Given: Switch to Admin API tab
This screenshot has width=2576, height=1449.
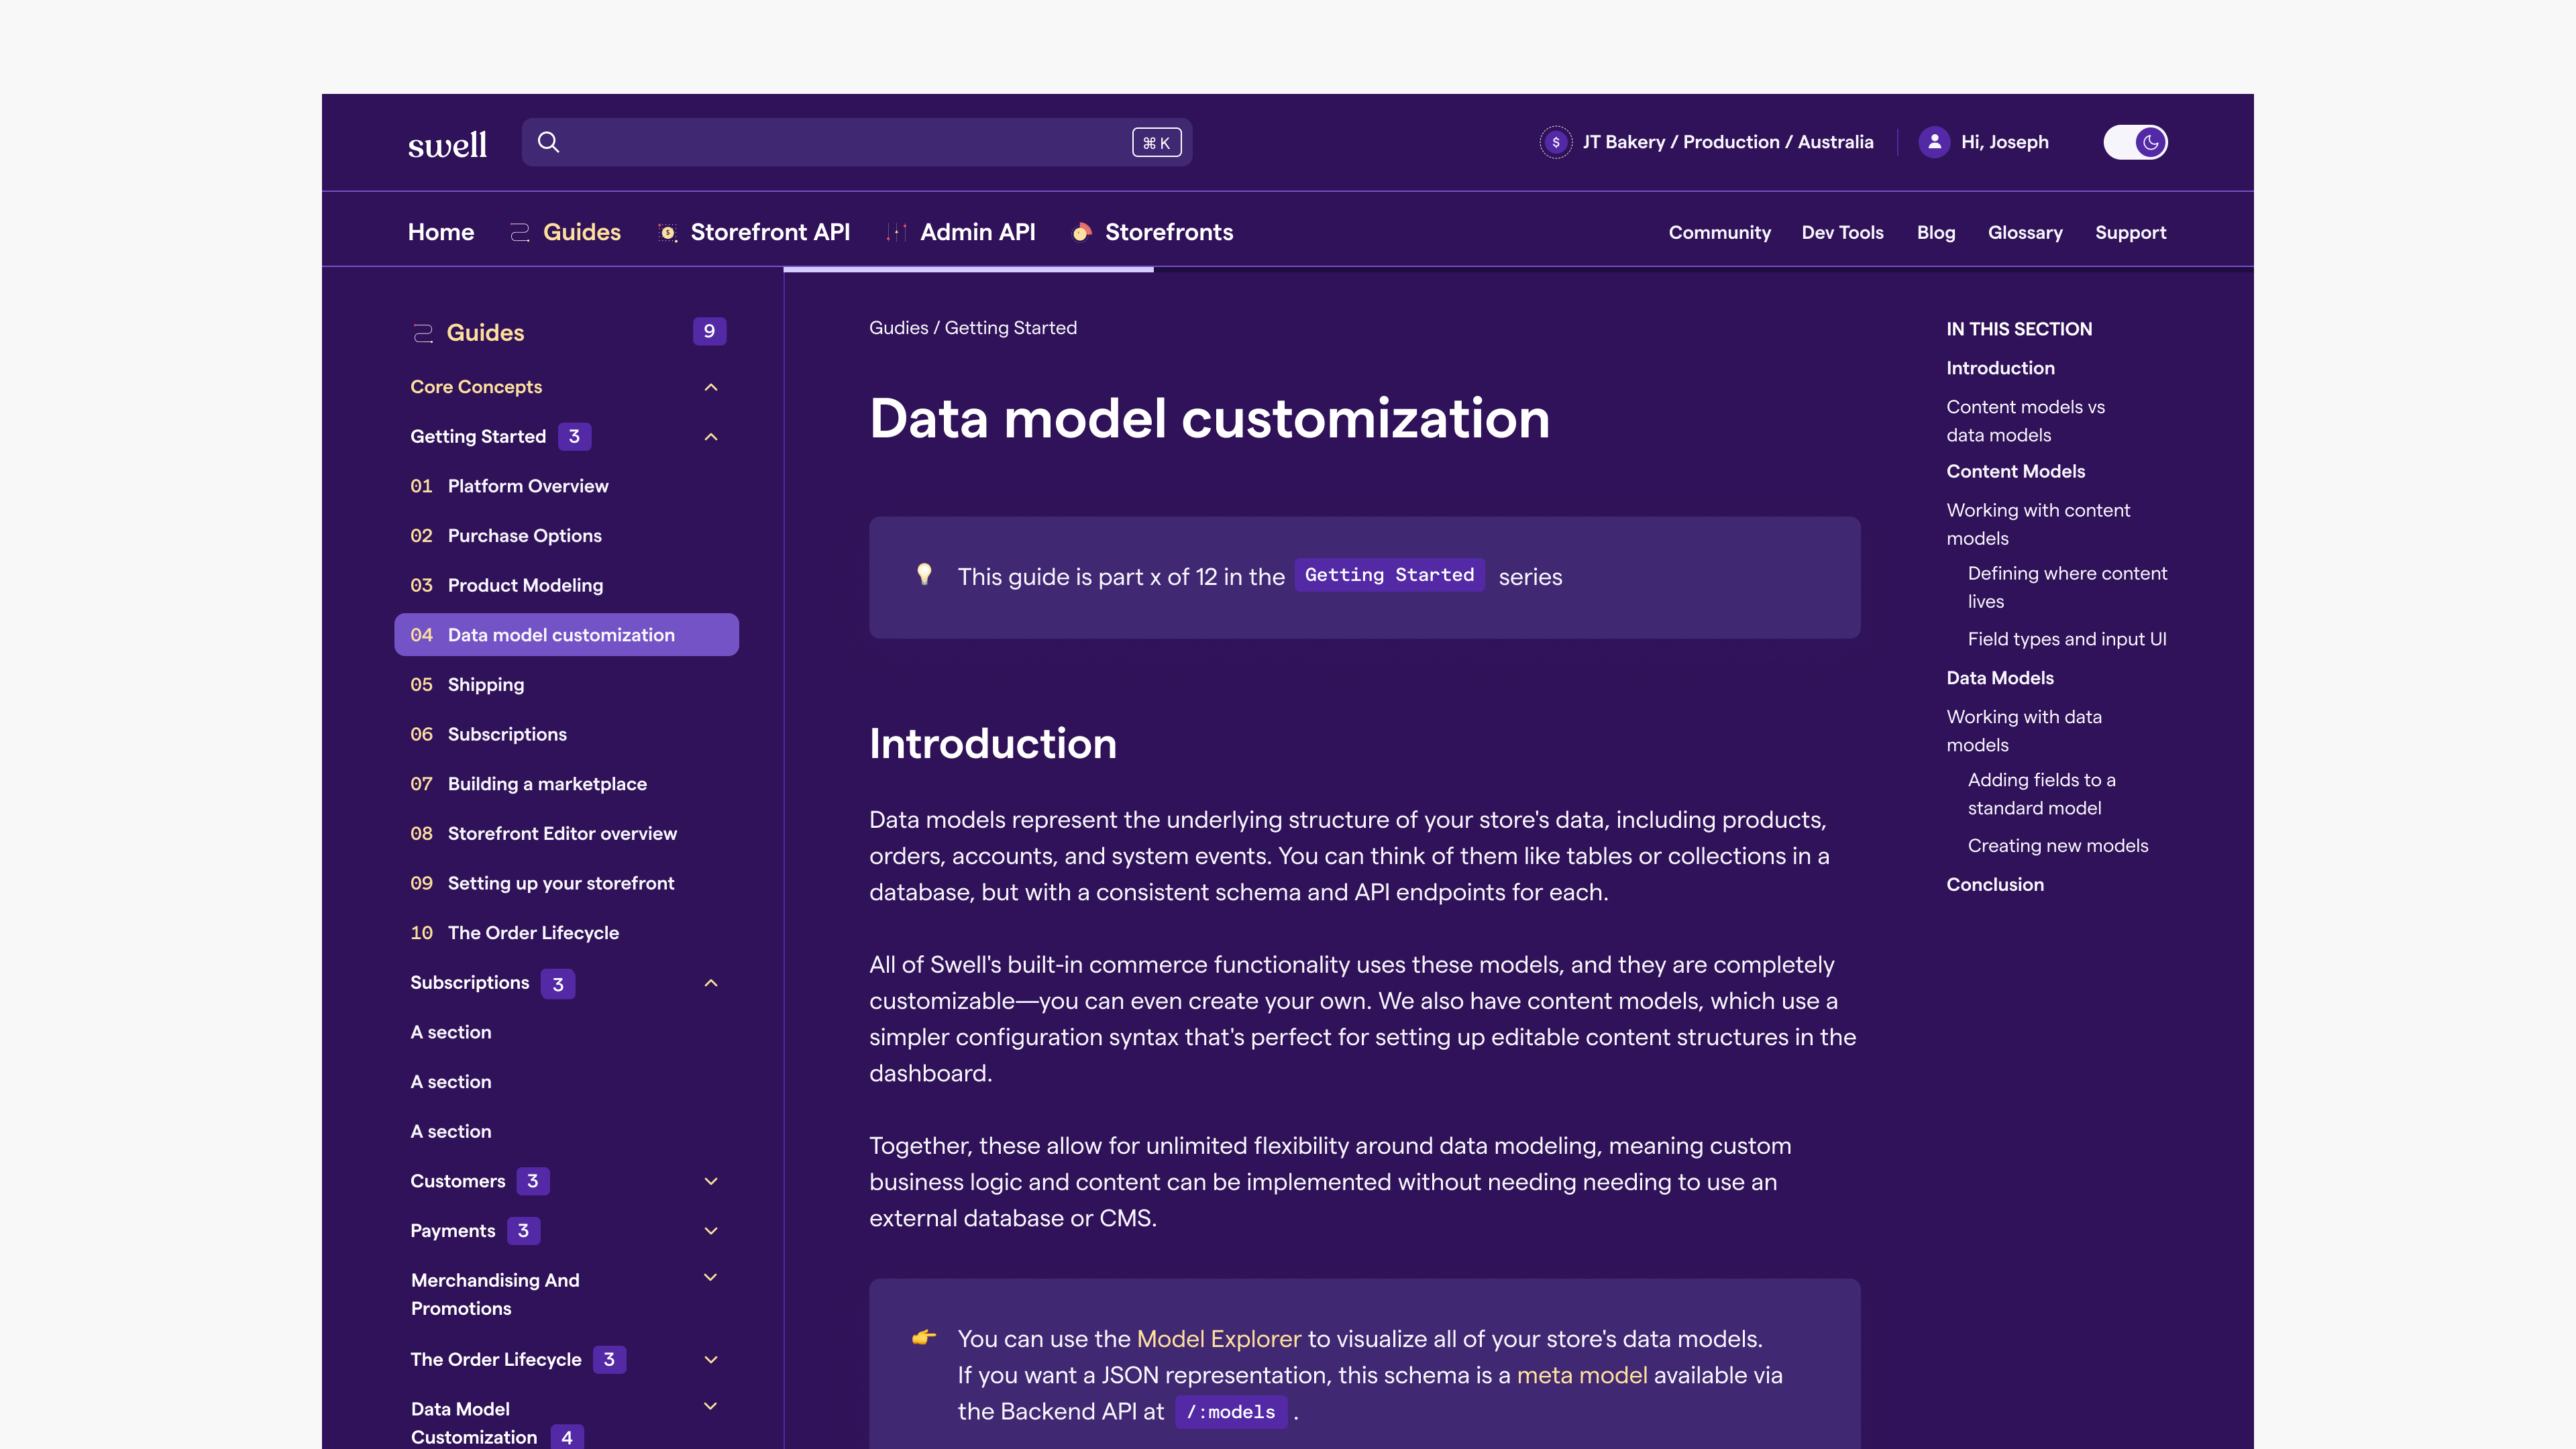Looking at the screenshot, I should [977, 232].
